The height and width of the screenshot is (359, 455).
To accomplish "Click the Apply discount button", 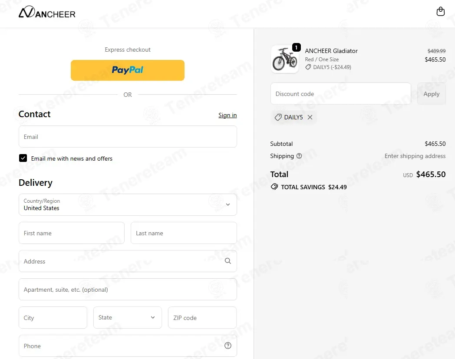I will [x=431, y=94].
